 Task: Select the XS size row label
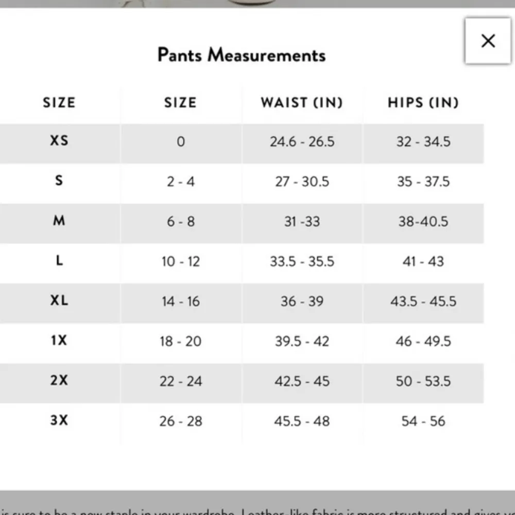coord(59,140)
